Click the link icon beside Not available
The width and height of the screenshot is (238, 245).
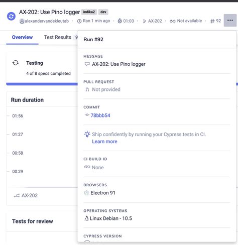[172, 21]
